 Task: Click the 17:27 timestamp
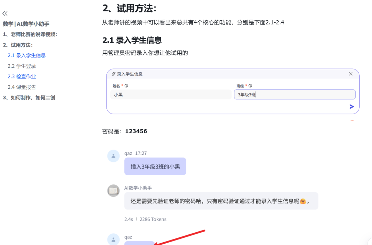(x=141, y=153)
